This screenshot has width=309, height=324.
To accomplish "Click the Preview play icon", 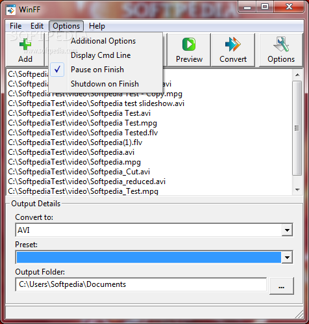I will 189,44.
